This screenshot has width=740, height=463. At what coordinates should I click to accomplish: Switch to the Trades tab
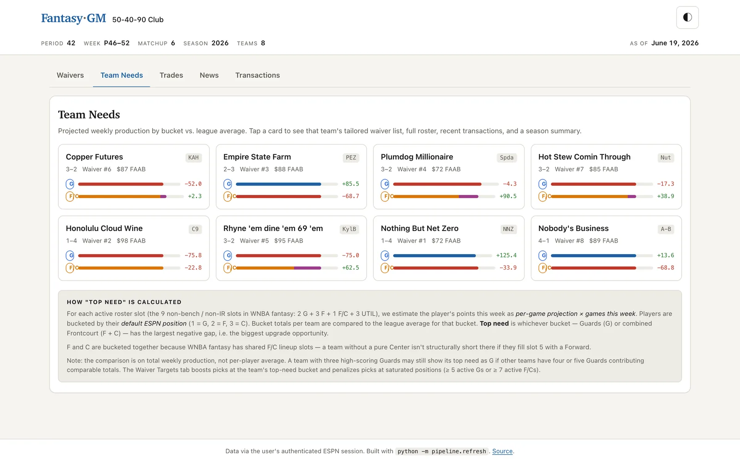pyautogui.click(x=171, y=75)
